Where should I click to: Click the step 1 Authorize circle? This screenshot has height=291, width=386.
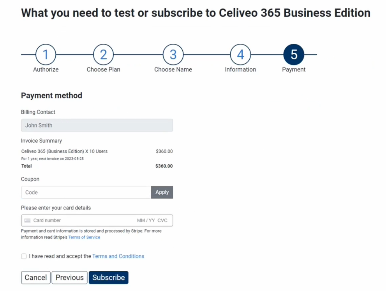click(x=46, y=55)
